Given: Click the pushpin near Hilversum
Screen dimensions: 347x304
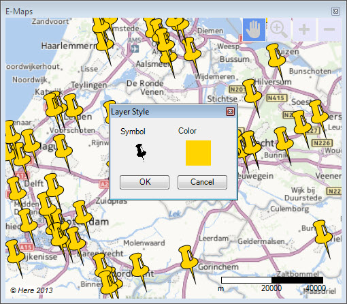Looking at the screenshot, I should point(252,94).
